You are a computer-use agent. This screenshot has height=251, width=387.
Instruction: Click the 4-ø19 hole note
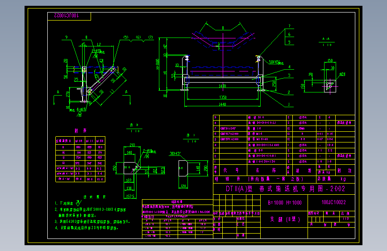81,109
